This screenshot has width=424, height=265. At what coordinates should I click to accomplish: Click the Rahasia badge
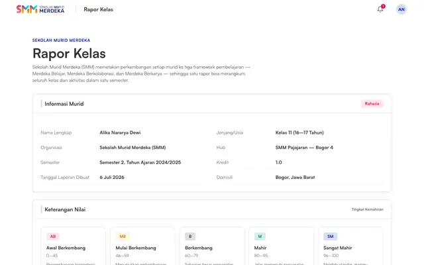click(372, 103)
